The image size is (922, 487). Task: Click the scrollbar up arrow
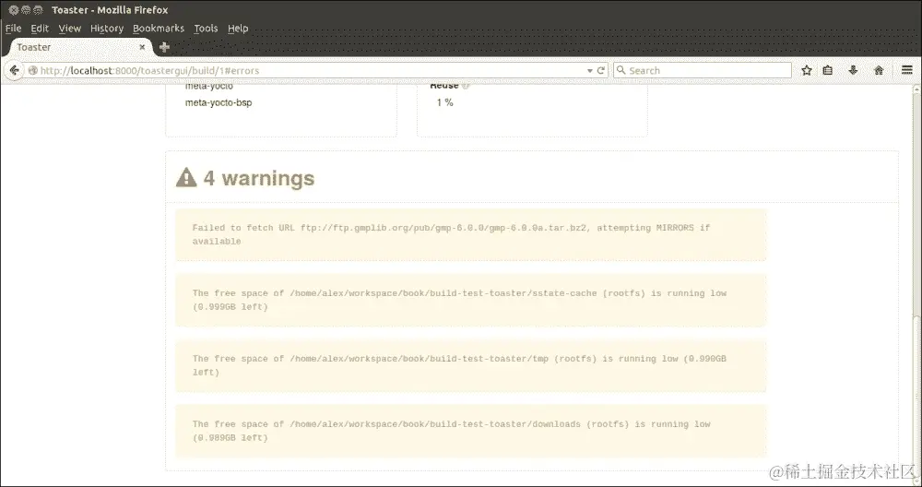[916, 90]
